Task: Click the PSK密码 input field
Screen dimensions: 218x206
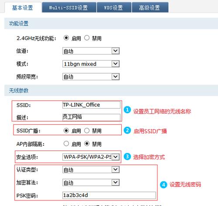Action: [x=109, y=195]
